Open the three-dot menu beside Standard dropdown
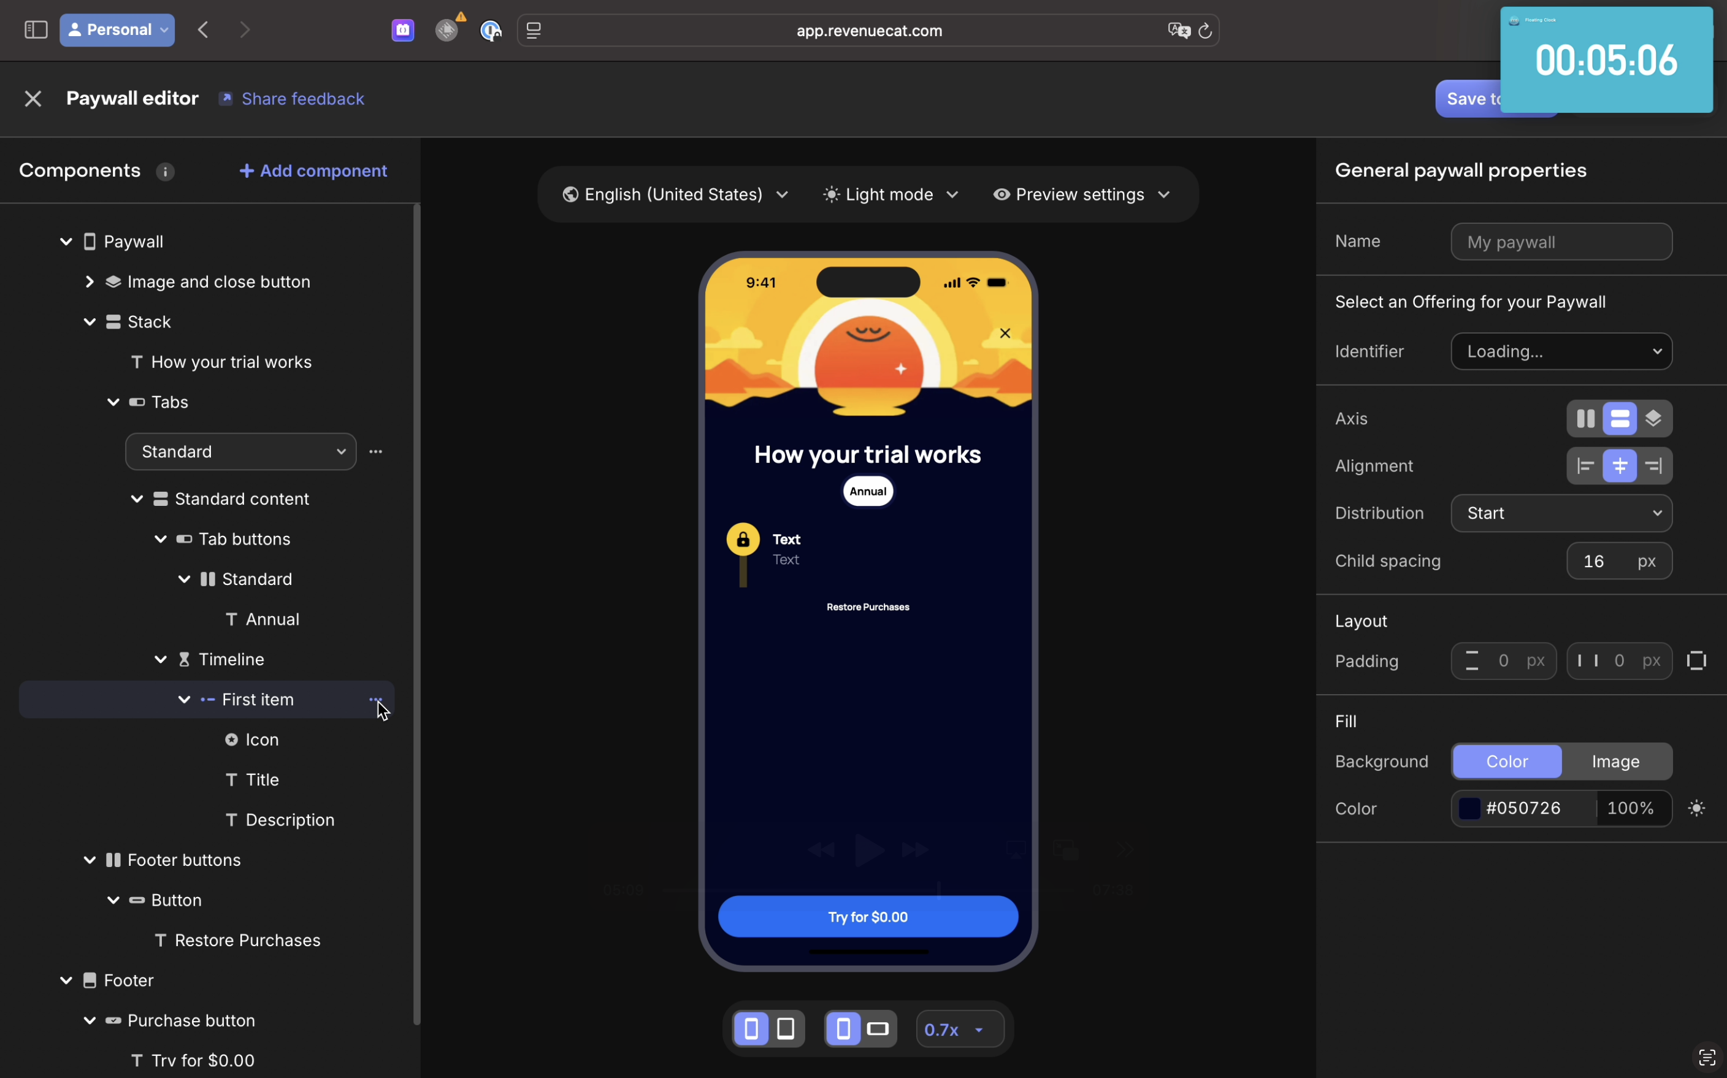This screenshot has height=1078, width=1727. (x=376, y=451)
